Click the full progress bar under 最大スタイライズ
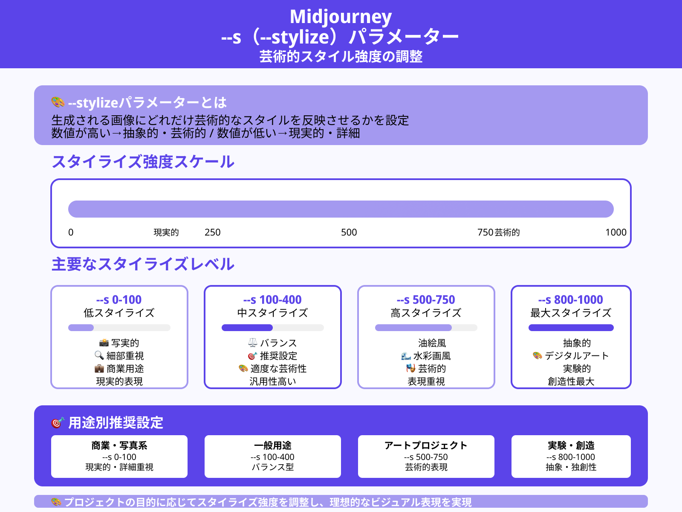 571,328
